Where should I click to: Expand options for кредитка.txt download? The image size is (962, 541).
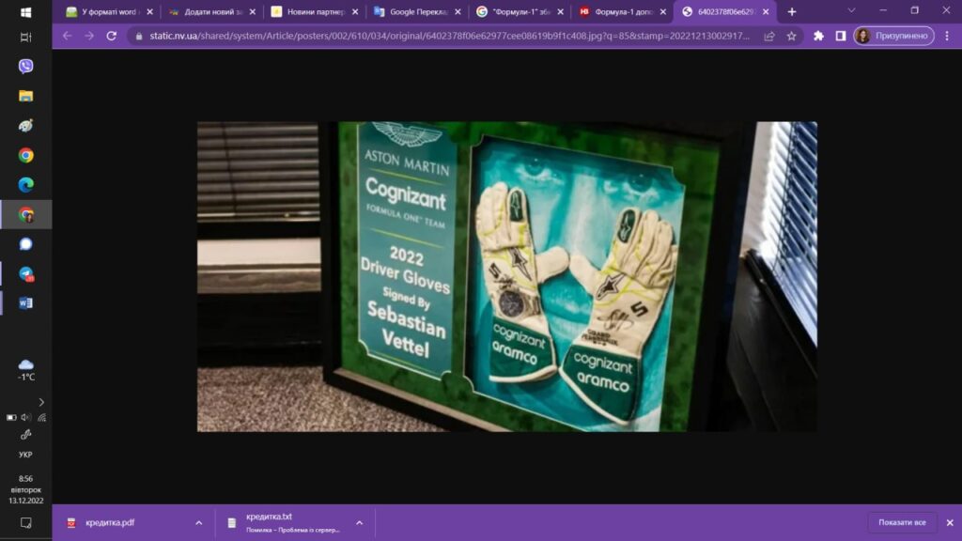359,523
